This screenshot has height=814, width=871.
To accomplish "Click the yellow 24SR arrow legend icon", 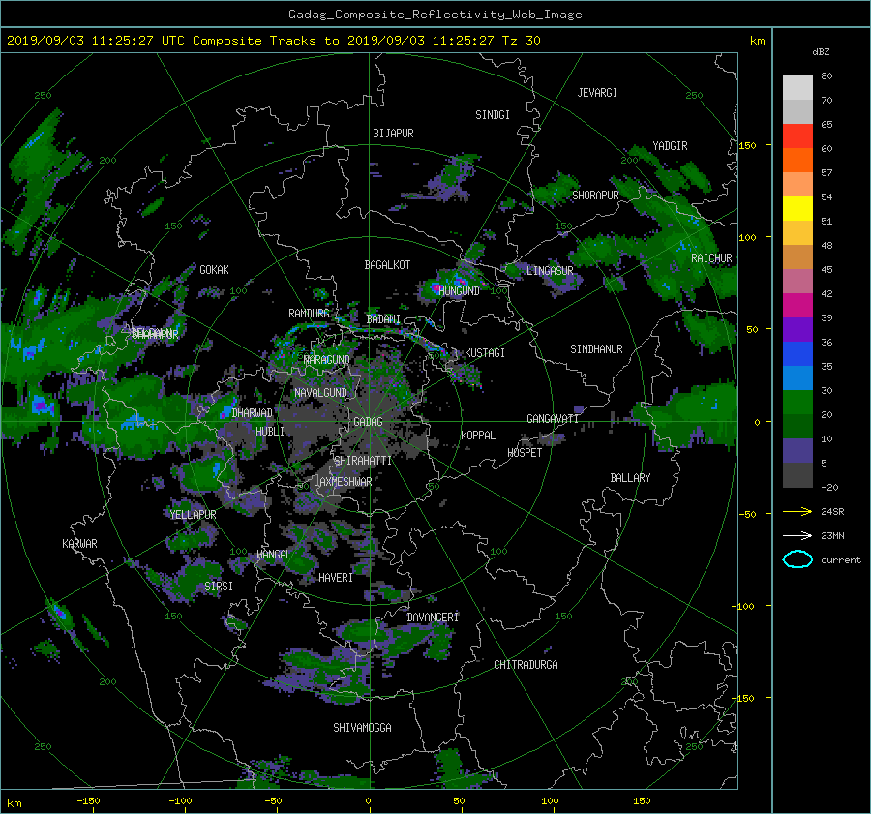I will coord(797,511).
